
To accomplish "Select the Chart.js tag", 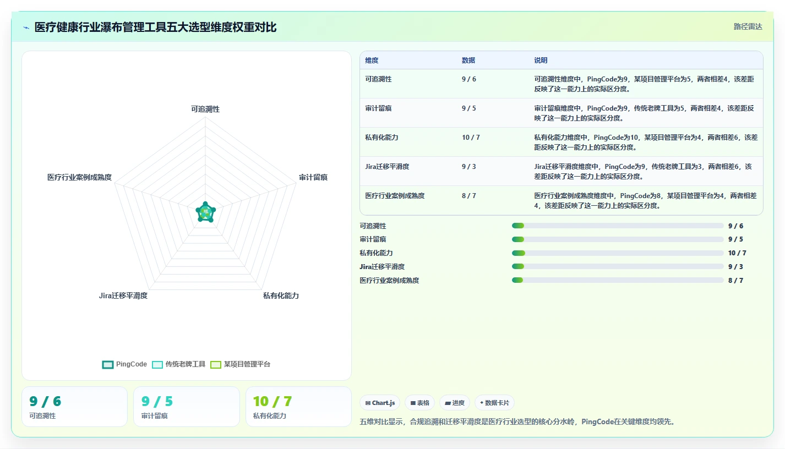I will coord(380,403).
